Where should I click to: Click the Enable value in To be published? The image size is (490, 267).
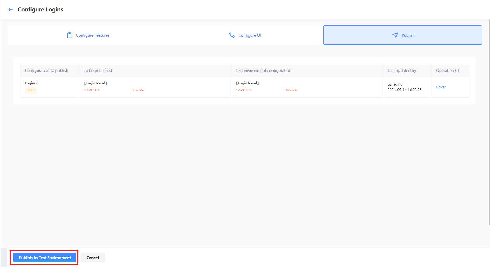pos(138,90)
